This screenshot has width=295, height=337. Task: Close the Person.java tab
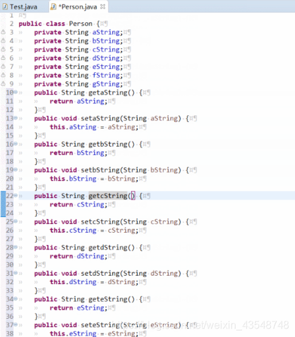coord(102,7)
